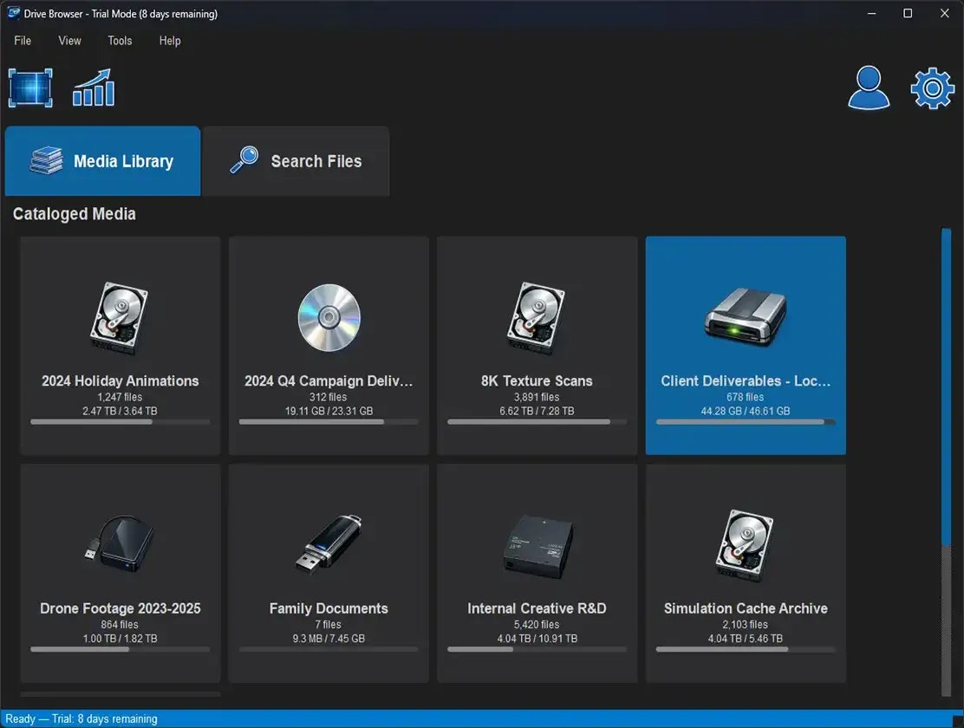Open the catalog new drive scan tool
This screenshot has width=964, height=728.
point(30,88)
